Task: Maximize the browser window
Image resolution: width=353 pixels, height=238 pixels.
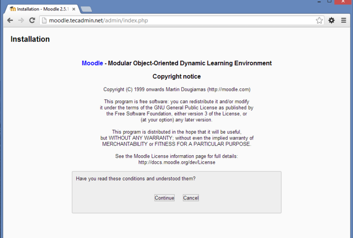Action: [329, 2]
